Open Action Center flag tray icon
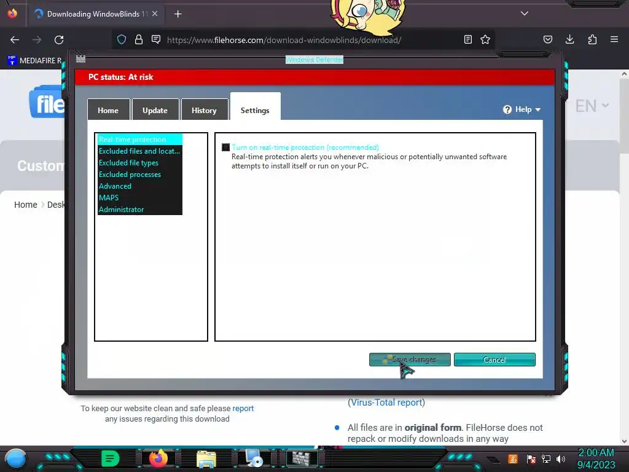The height and width of the screenshot is (472, 629). (531, 458)
